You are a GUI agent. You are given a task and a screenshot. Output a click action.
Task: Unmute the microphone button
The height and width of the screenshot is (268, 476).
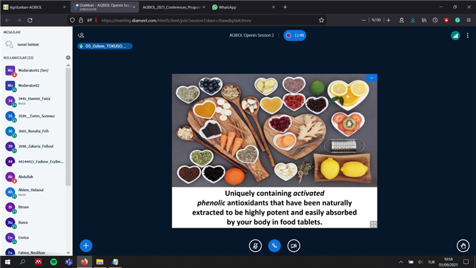click(255, 246)
